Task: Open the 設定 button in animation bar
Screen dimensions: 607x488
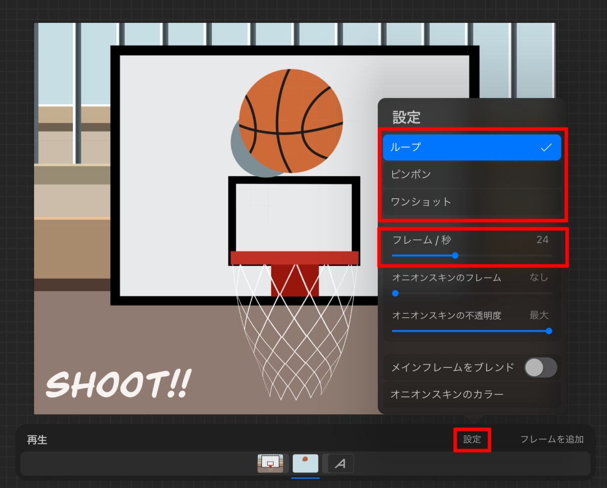Action: pos(472,439)
